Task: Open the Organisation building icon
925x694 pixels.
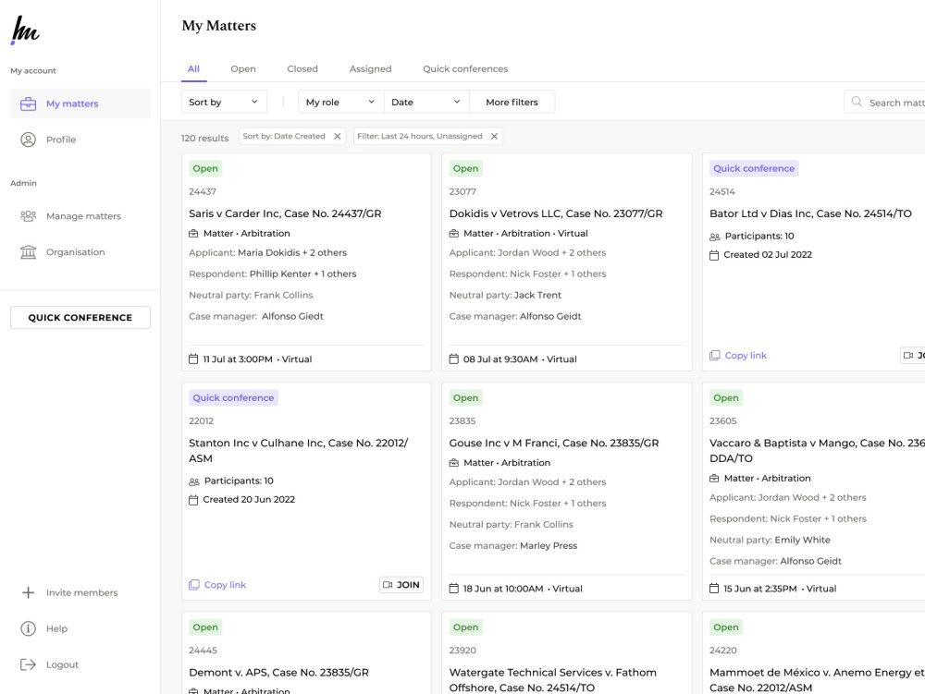Action: [x=28, y=252]
